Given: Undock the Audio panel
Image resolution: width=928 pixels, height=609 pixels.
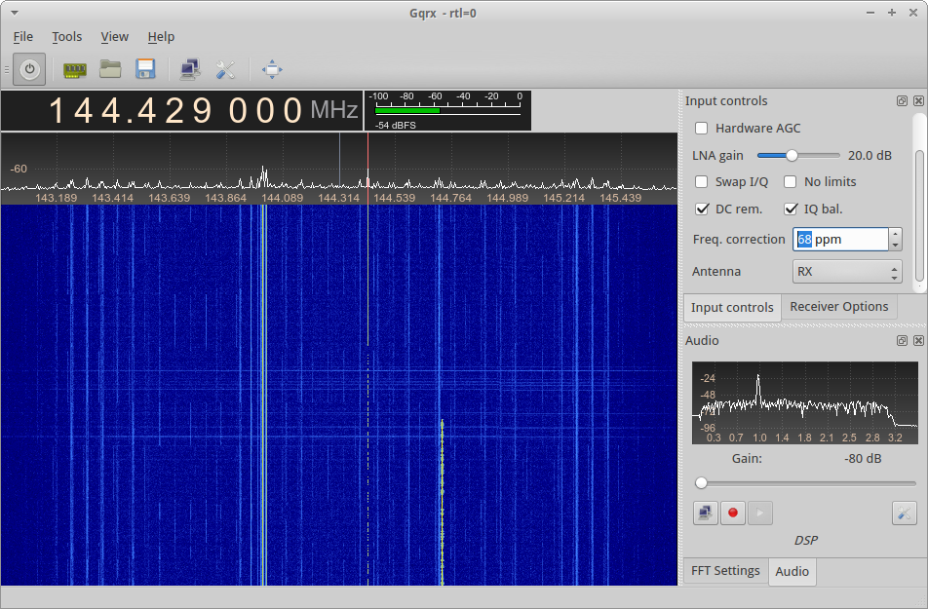Looking at the screenshot, I should coord(902,340).
